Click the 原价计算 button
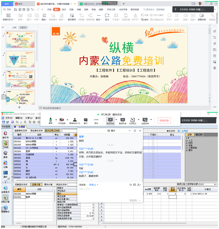Image resolution: width=219 pixels, height=229 pixels. 48,185
